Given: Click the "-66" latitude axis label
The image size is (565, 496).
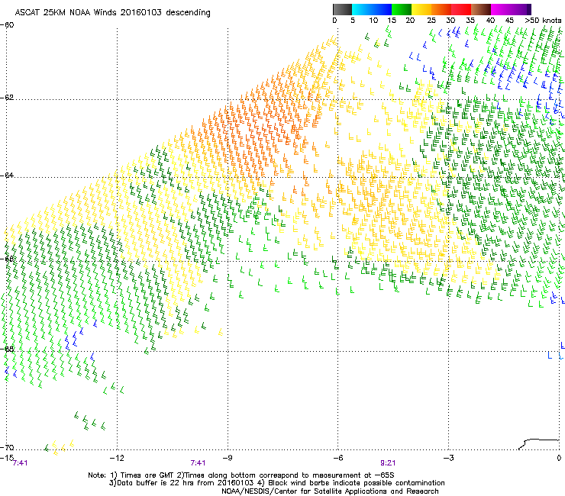Looking at the screenshot, I should tap(7, 259).
